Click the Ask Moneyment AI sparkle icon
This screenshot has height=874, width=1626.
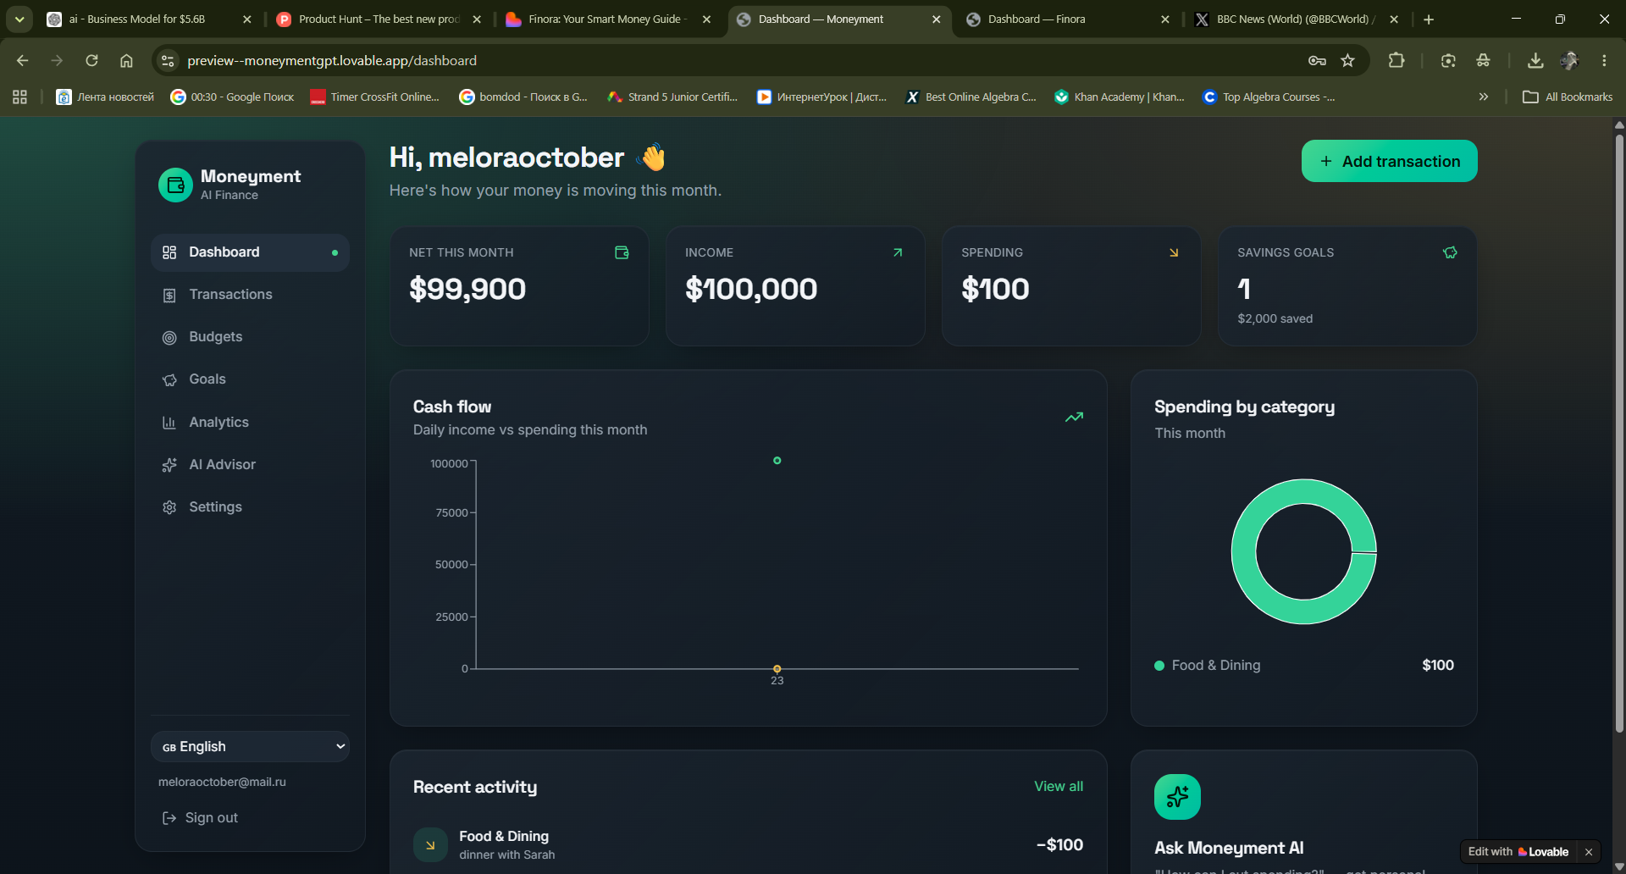coord(1177,797)
